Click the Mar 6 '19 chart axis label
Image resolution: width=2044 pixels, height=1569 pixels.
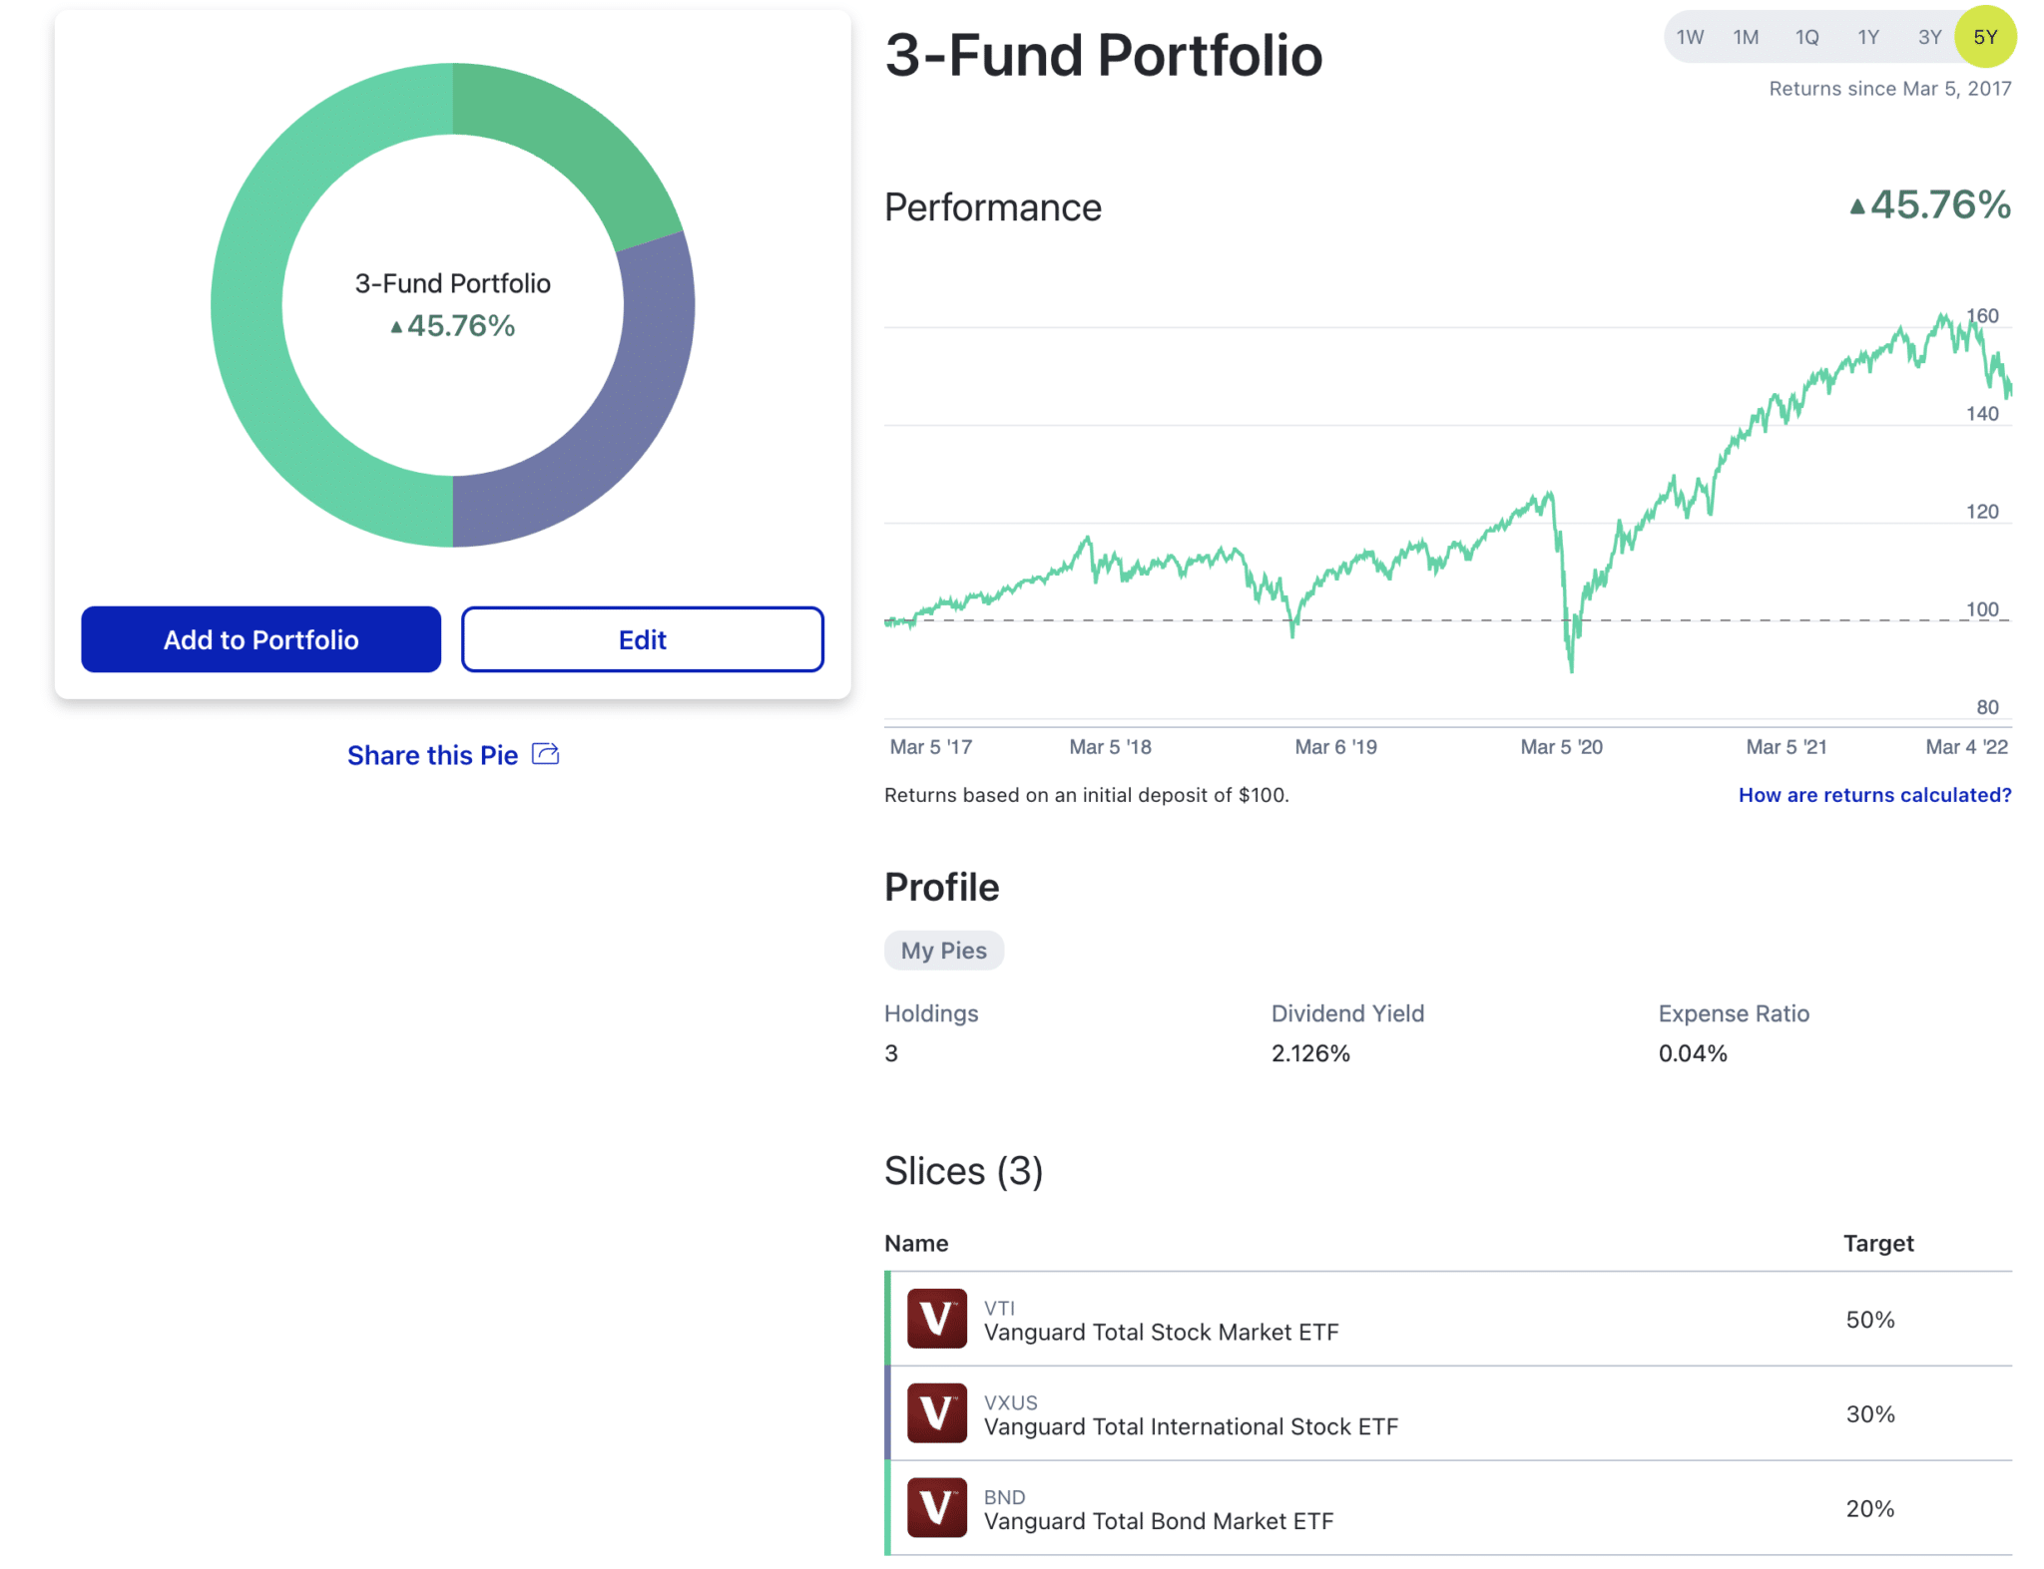(1335, 747)
